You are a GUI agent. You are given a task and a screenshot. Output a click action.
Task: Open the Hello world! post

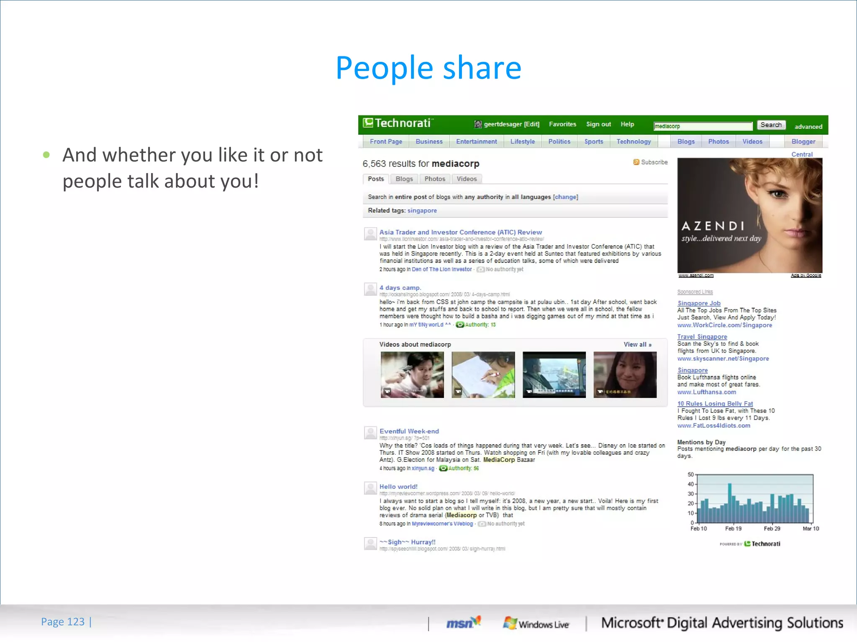coord(398,487)
